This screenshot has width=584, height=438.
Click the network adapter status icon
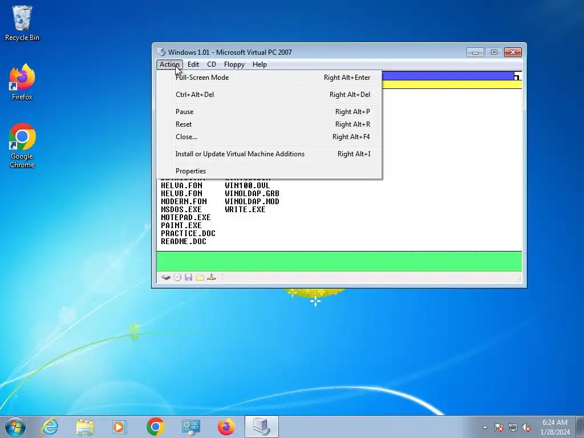[x=211, y=277]
